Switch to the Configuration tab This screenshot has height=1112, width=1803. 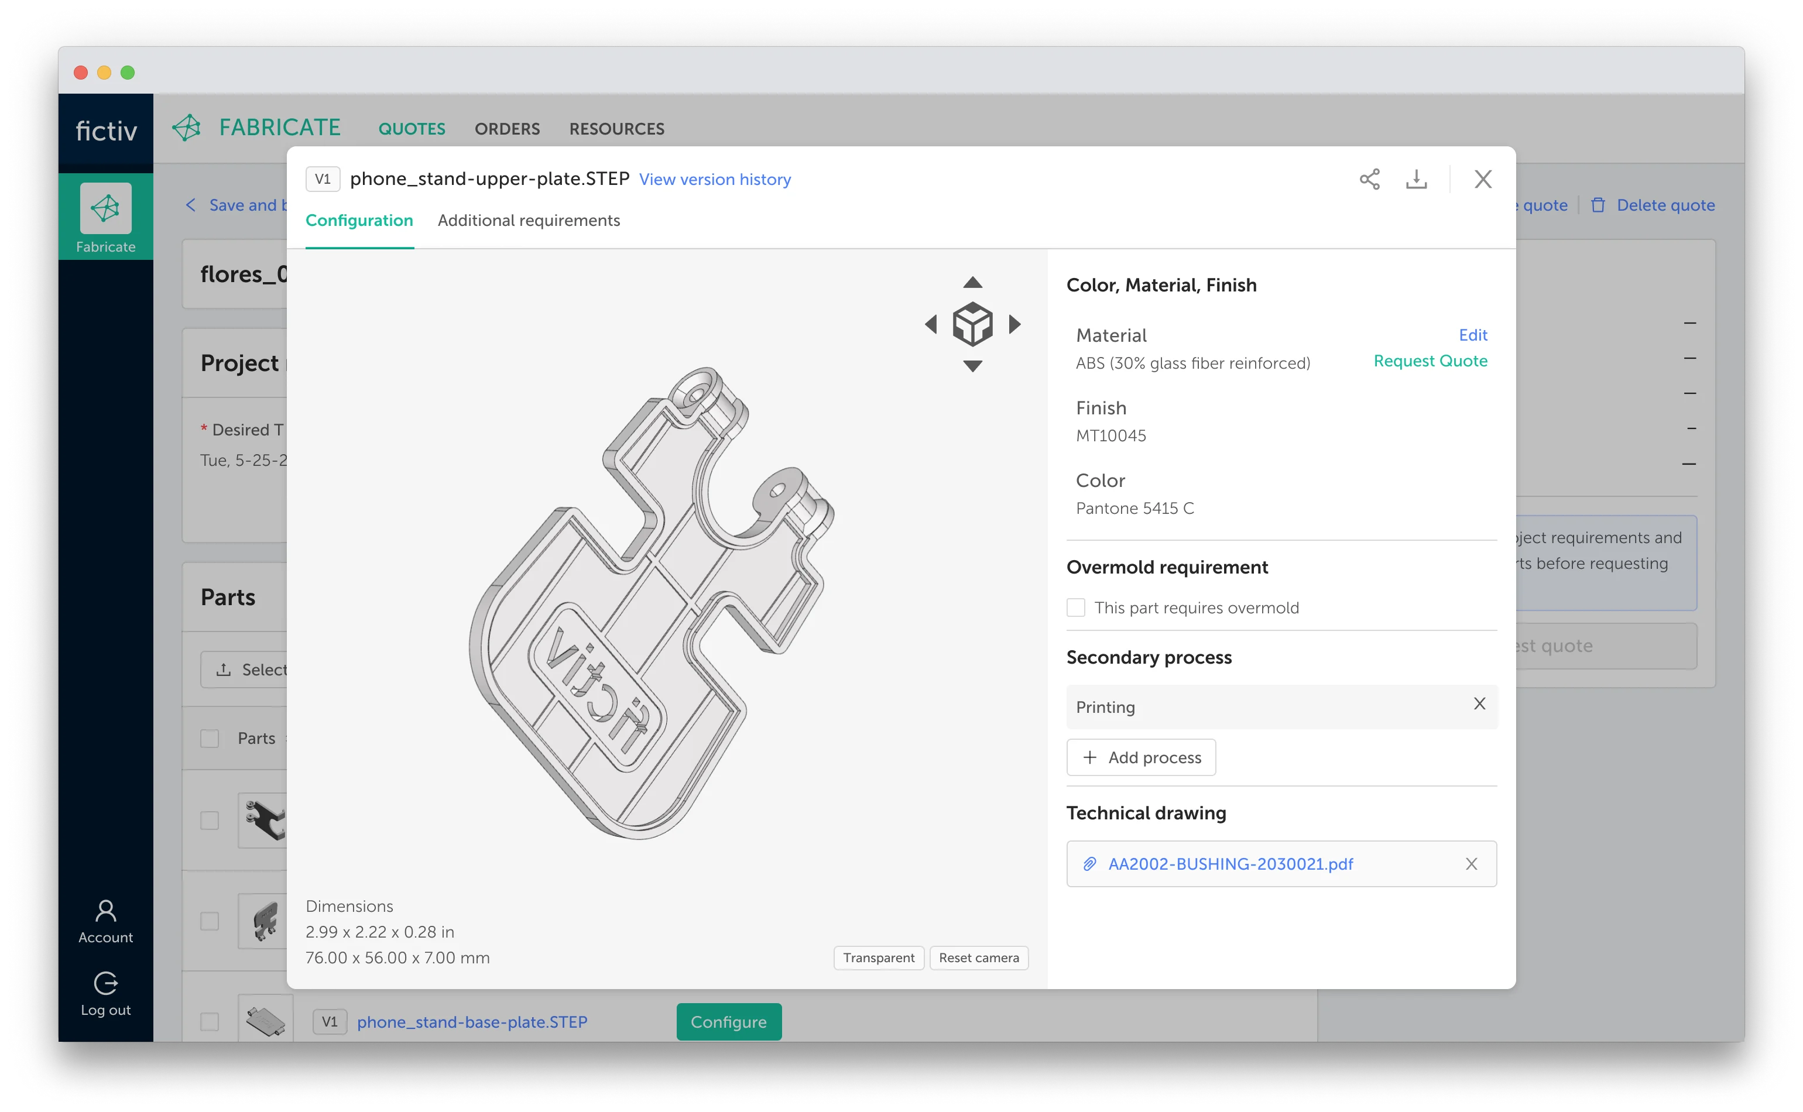click(359, 221)
